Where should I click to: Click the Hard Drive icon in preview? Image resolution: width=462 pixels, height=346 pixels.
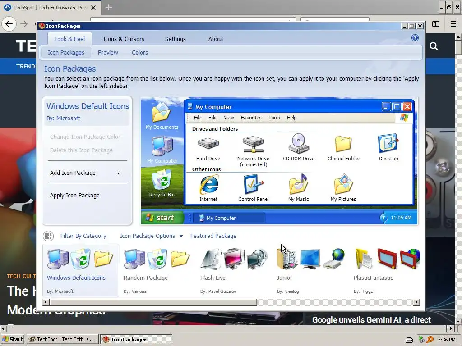tap(208, 144)
